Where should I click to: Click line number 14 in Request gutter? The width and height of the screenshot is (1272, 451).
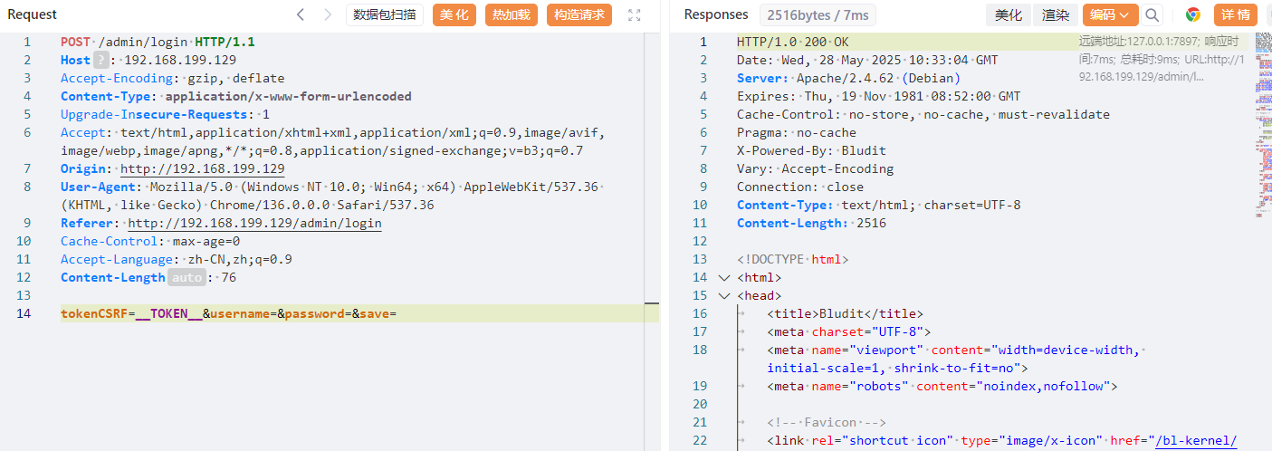point(24,313)
